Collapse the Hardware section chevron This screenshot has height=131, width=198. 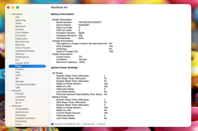pos(10,14)
